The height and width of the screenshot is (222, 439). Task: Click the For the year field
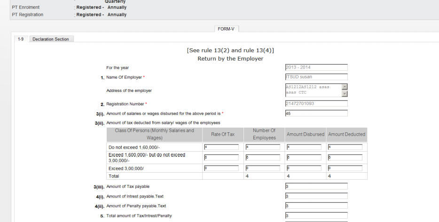(316, 68)
